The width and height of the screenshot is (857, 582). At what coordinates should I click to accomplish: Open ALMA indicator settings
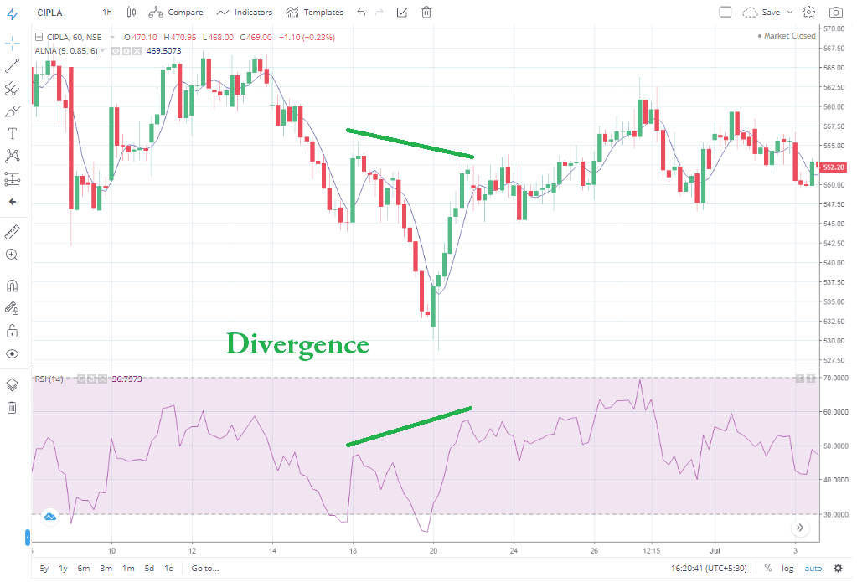point(126,51)
